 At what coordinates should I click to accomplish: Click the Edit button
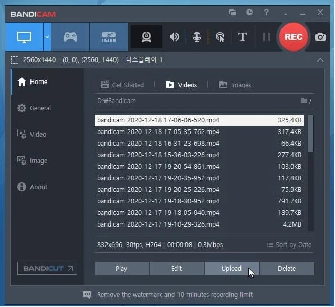[176, 268]
